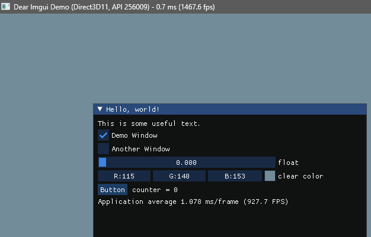Click the "counter = 0" text

(x=155, y=190)
